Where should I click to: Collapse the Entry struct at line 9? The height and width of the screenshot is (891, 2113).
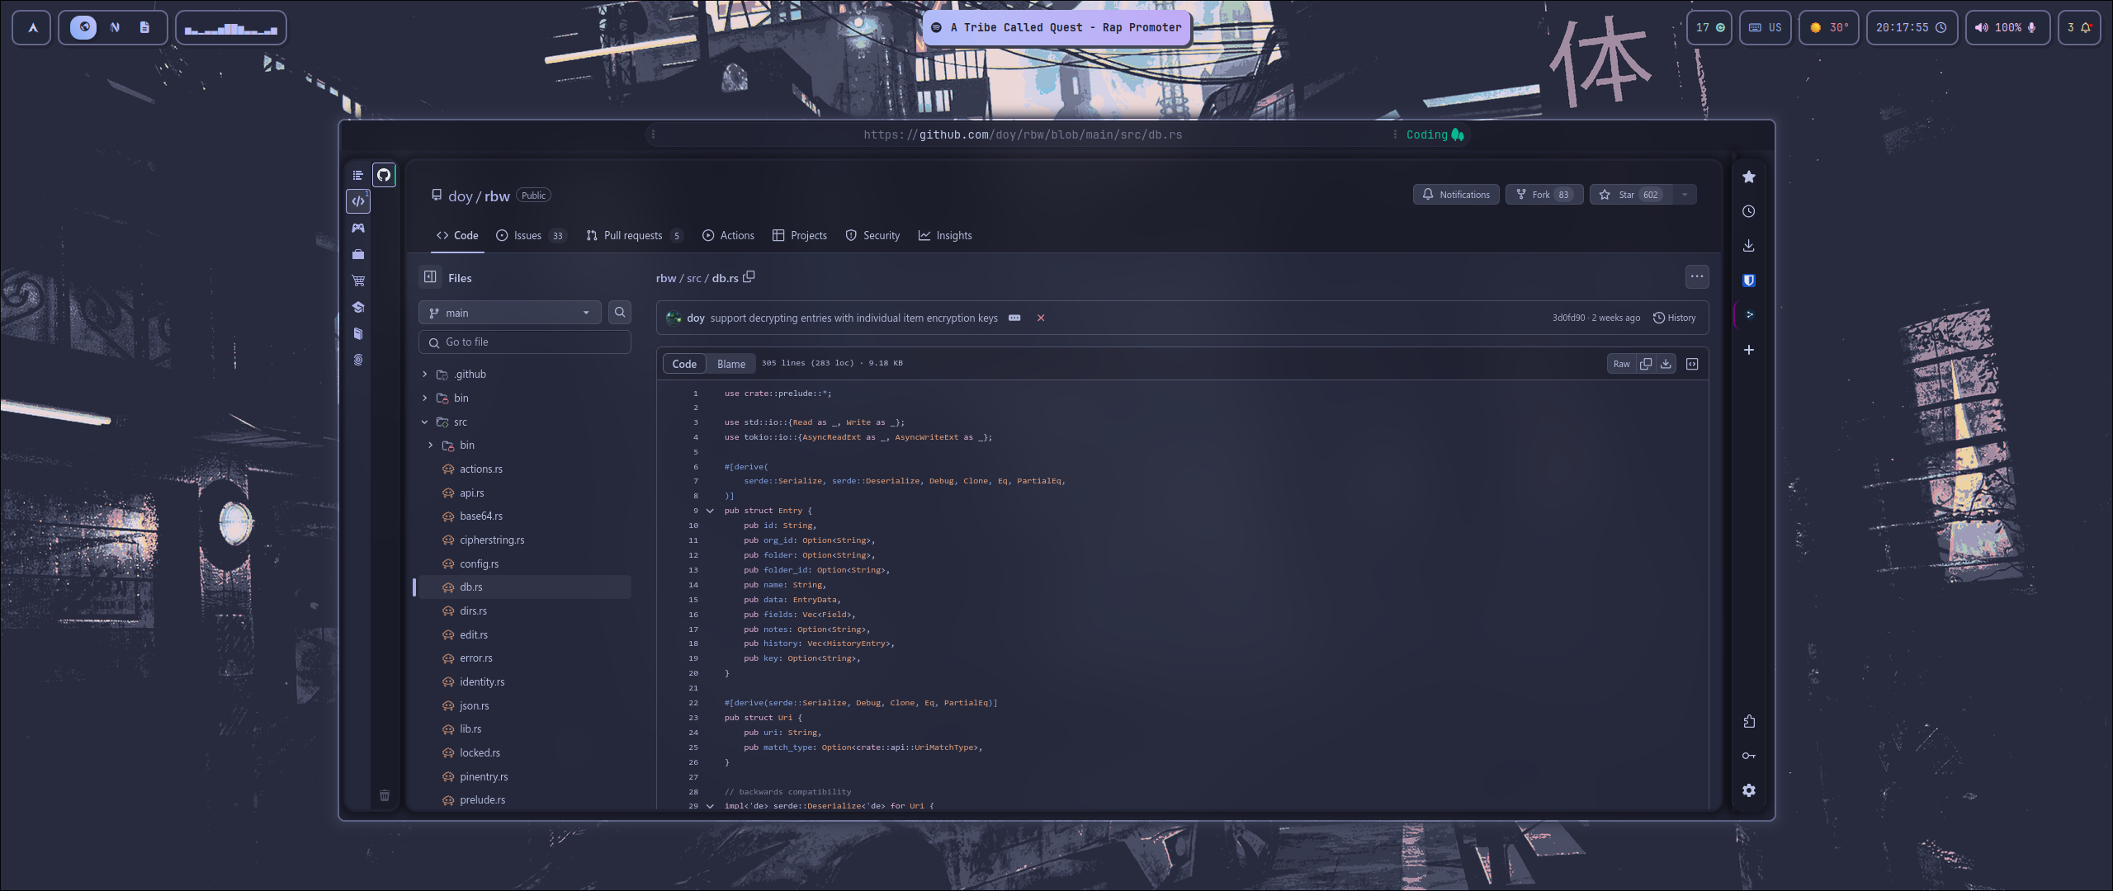pos(710,510)
